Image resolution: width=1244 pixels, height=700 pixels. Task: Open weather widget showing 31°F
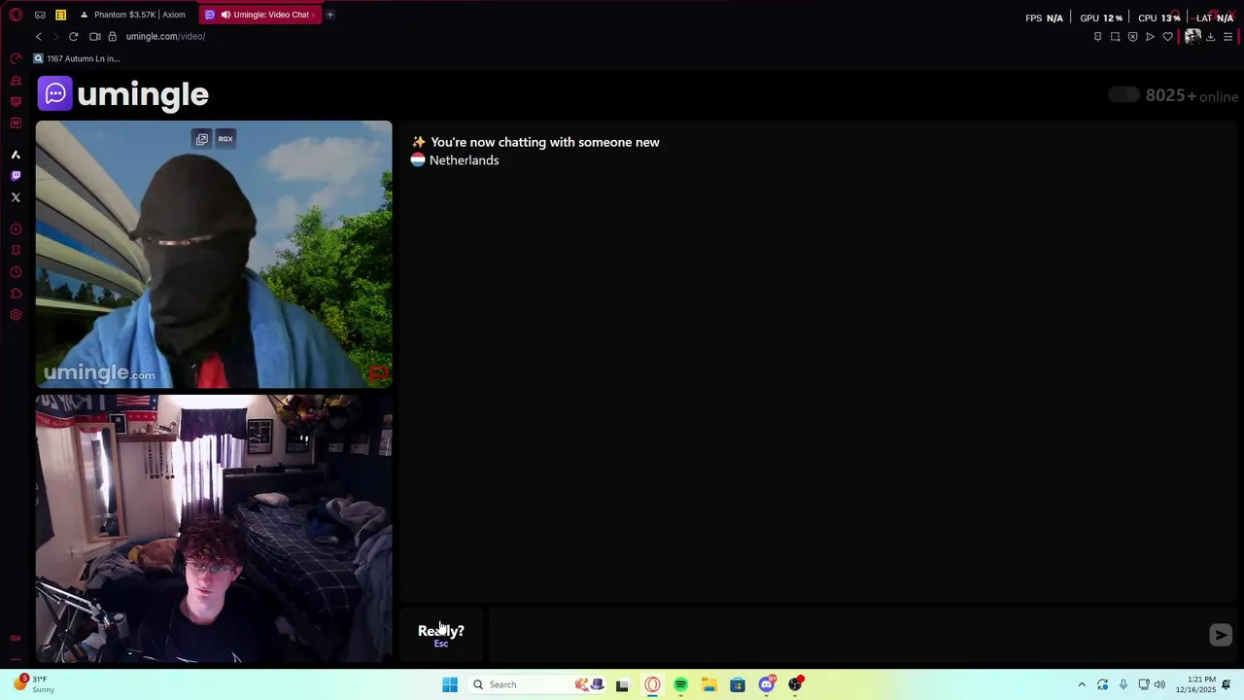(35, 684)
